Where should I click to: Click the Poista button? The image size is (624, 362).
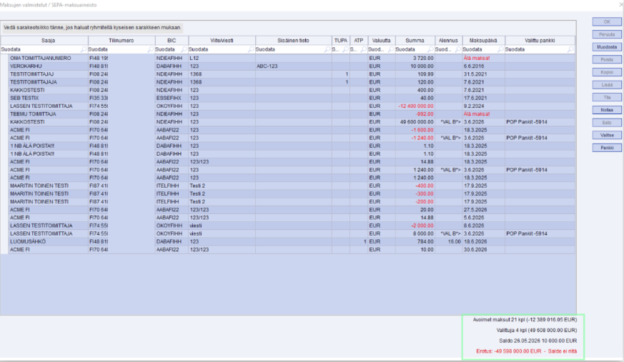(607, 59)
